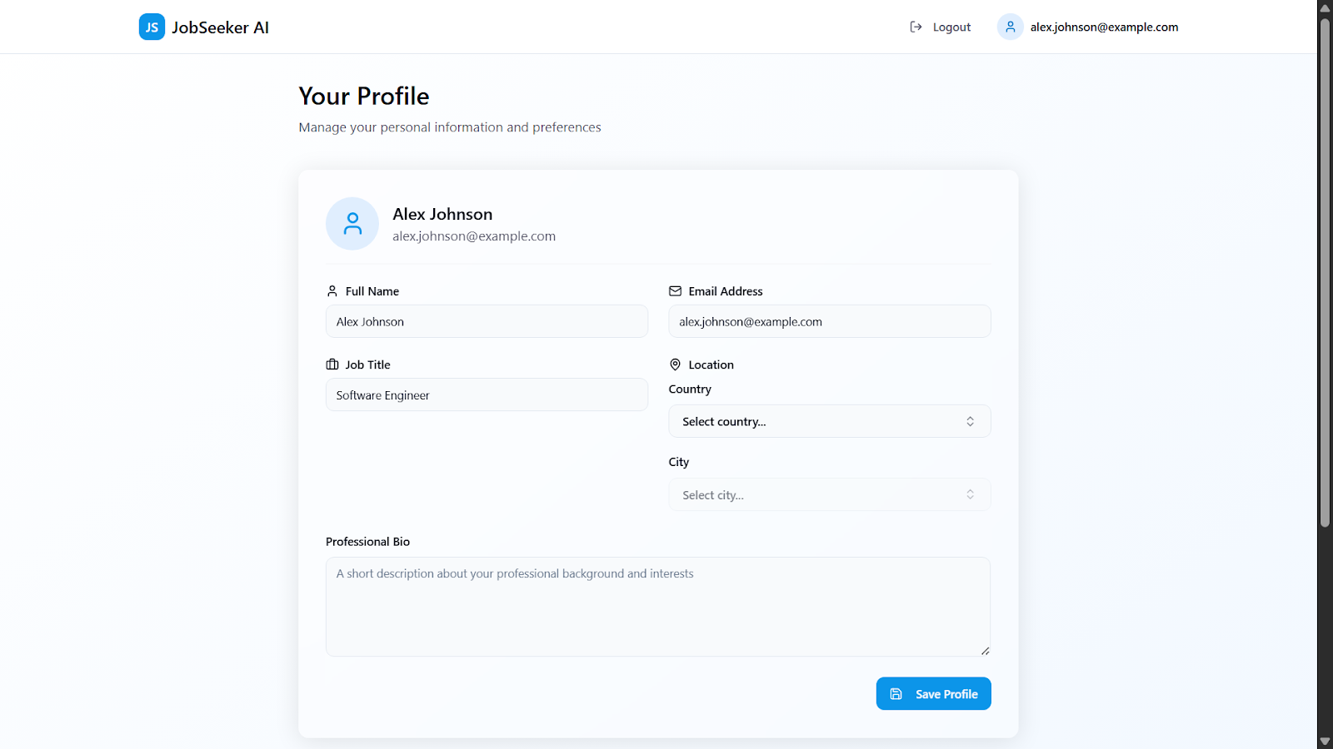Click into the Professional Bio textarea
This screenshot has height=749, width=1333.
658,607
